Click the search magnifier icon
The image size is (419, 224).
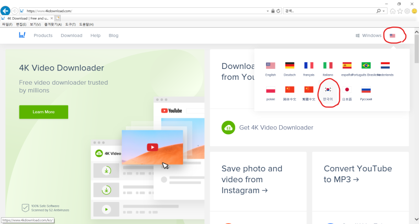click(x=378, y=11)
